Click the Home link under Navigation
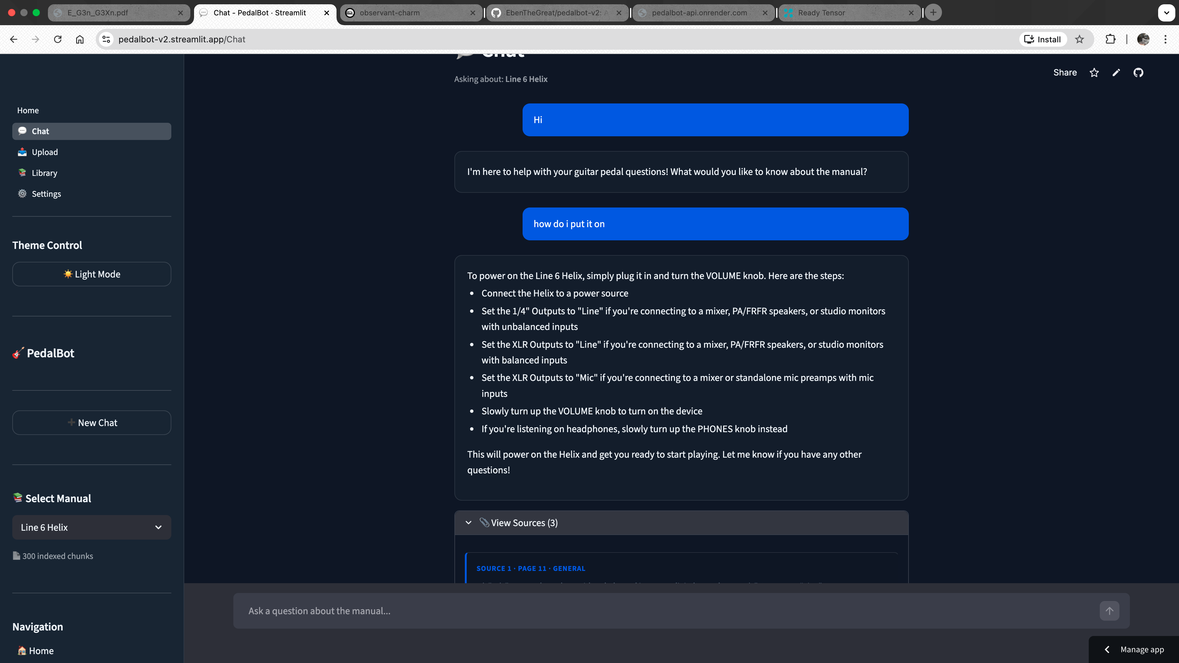This screenshot has height=663, width=1179. (36, 651)
